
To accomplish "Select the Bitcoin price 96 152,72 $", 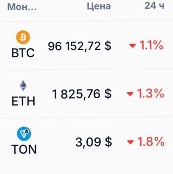I will [80, 46].
